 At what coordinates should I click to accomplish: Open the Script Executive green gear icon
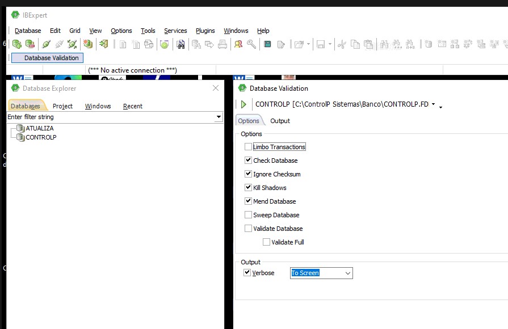[165, 44]
